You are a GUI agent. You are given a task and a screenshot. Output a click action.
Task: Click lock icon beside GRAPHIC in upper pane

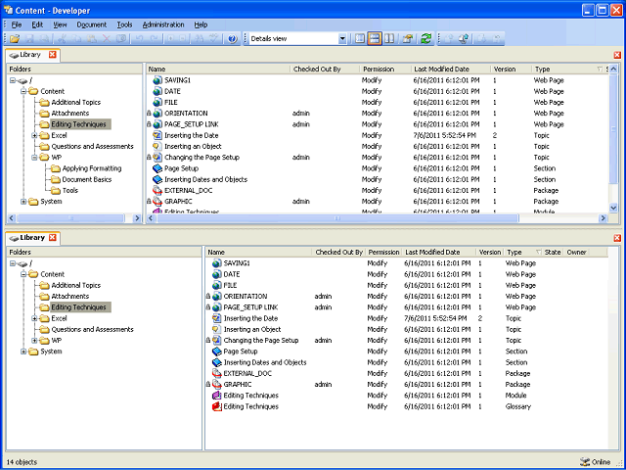coord(149,202)
